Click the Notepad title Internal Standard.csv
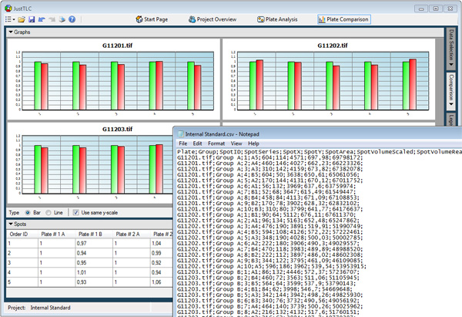Viewport: 462px width, 317px height. (x=223, y=134)
